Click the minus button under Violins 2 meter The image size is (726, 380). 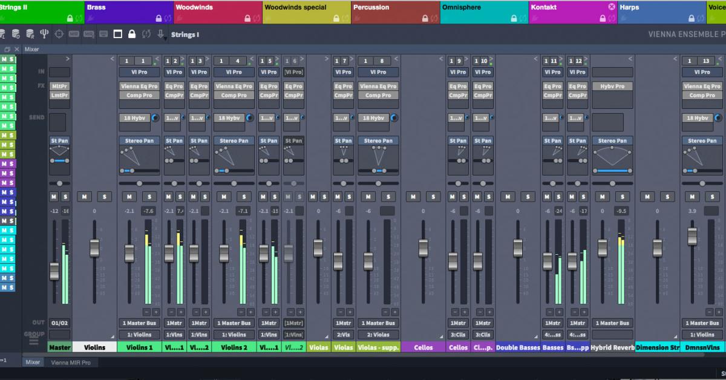pos(240,312)
